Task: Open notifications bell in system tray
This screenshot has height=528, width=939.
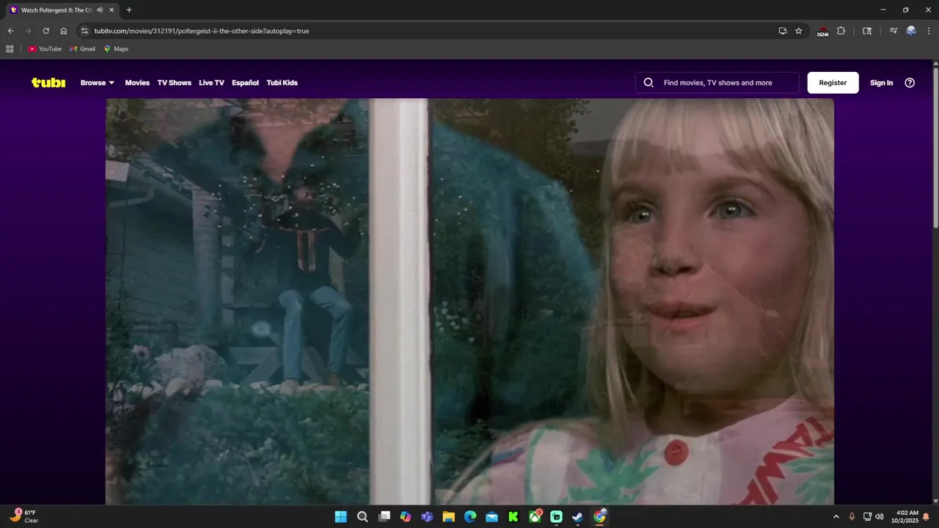Action: (x=926, y=517)
